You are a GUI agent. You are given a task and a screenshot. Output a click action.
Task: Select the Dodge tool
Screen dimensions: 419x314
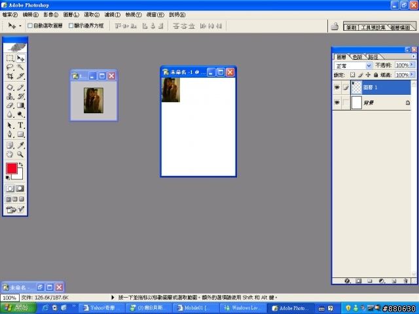tap(20, 114)
